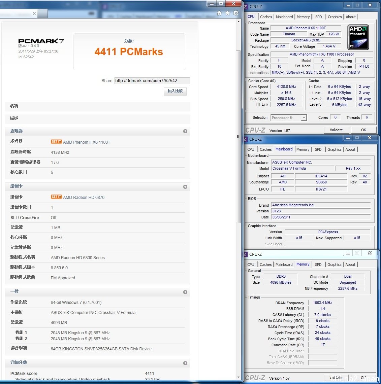The height and width of the screenshot is (384, 381).
Task: Click GET IT badge beside Radeon HD 6870
Action: pyautogui.click(x=56, y=197)
